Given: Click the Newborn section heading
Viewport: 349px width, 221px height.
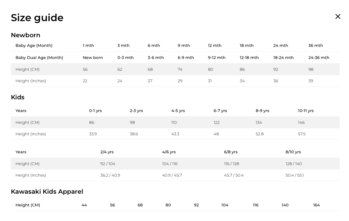Looking at the screenshot, I should click(25, 35).
